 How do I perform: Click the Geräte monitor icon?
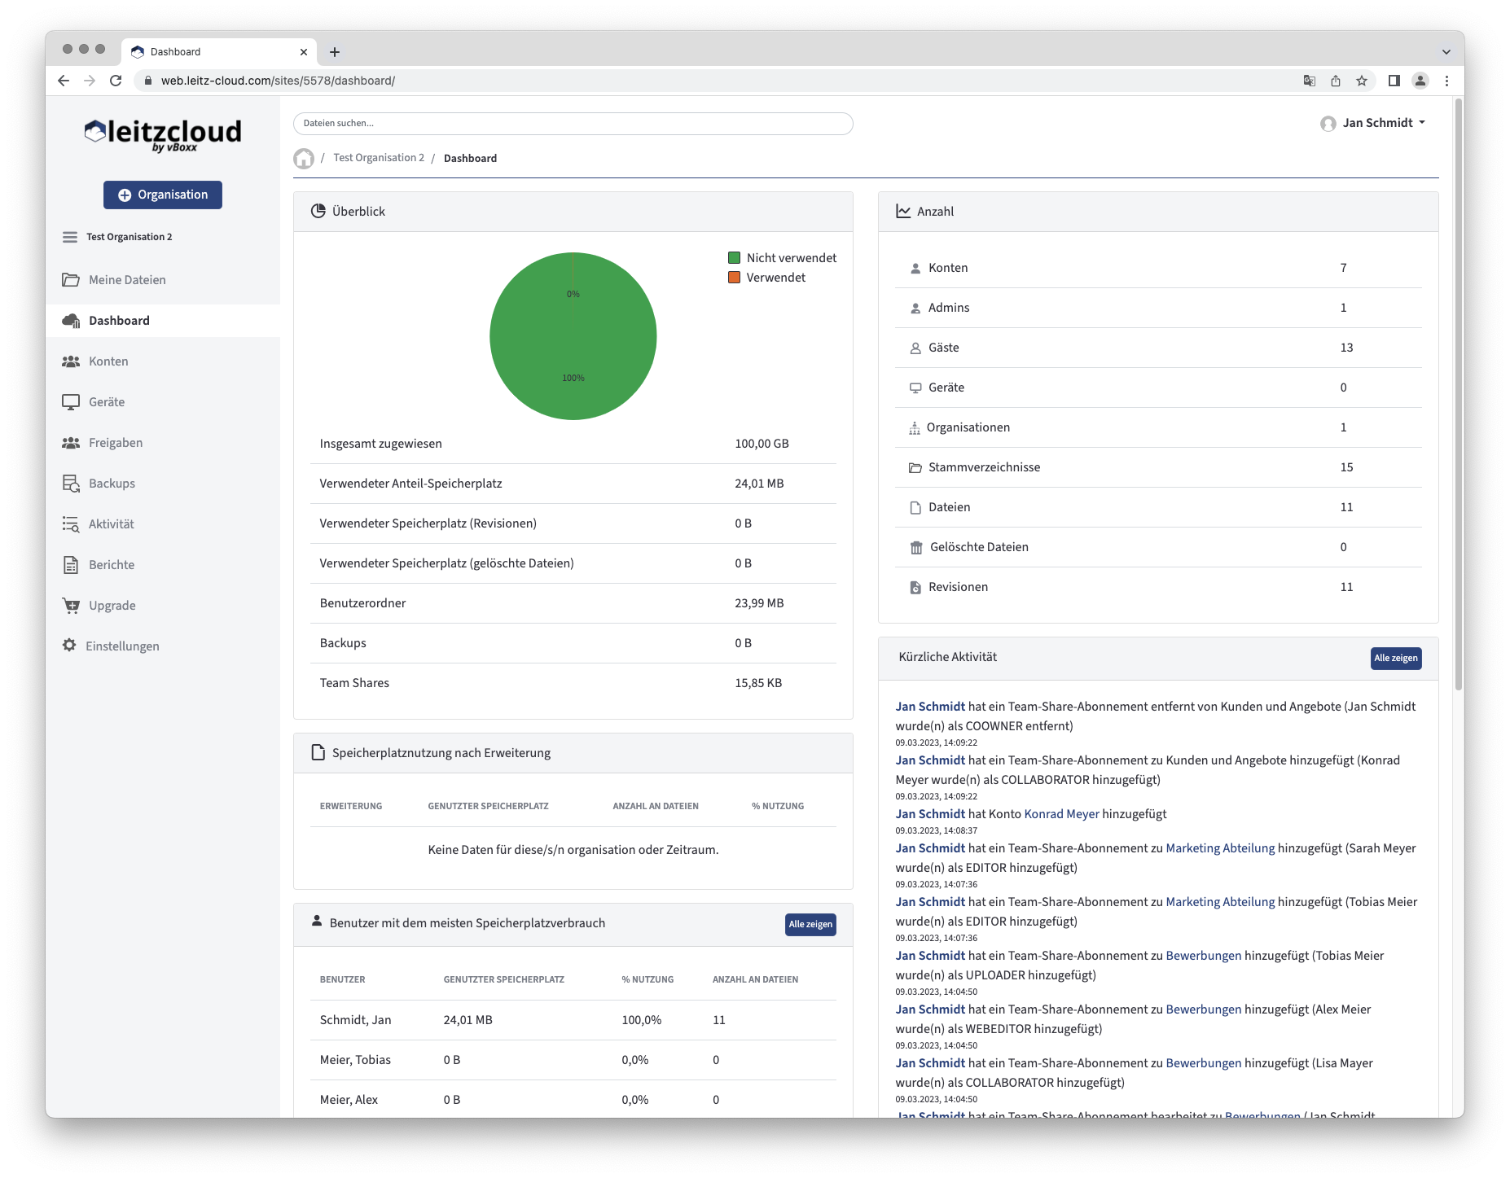point(69,401)
